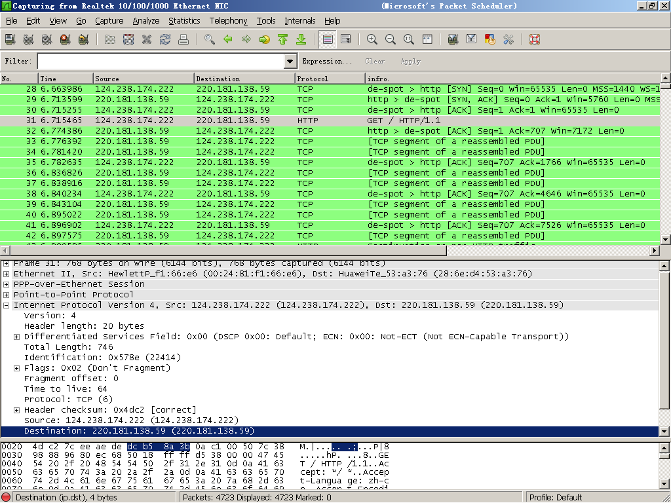Click the Expression... filter button
Screen dimensions: 671x503
coord(327,61)
